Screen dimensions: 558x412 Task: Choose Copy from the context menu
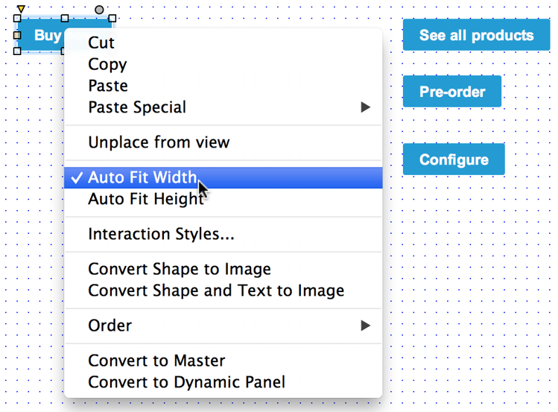pos(223,64)
